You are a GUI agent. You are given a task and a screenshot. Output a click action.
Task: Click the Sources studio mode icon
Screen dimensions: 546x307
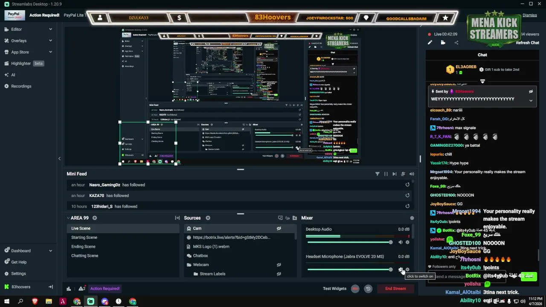pos(280,218)
